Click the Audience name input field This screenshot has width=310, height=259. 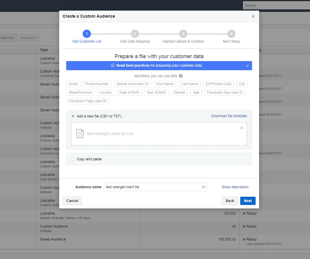tap(155, 187)
